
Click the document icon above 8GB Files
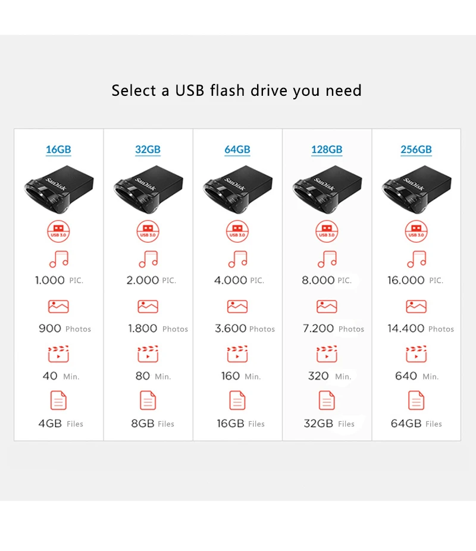tap(148, 400)
